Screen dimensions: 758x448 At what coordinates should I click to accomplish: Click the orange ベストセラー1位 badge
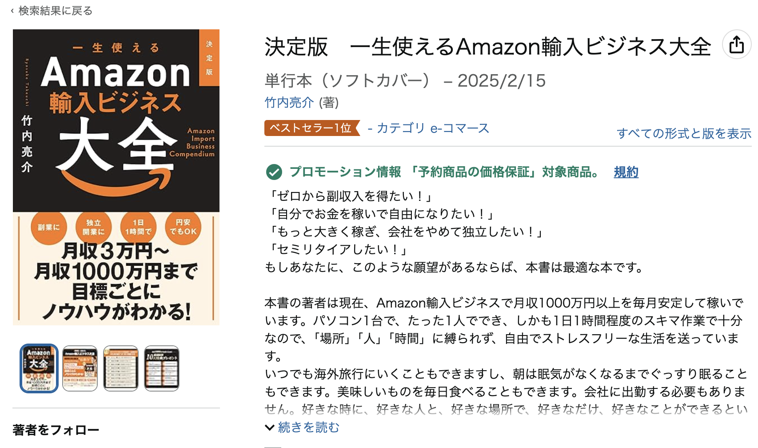(311, 128)
